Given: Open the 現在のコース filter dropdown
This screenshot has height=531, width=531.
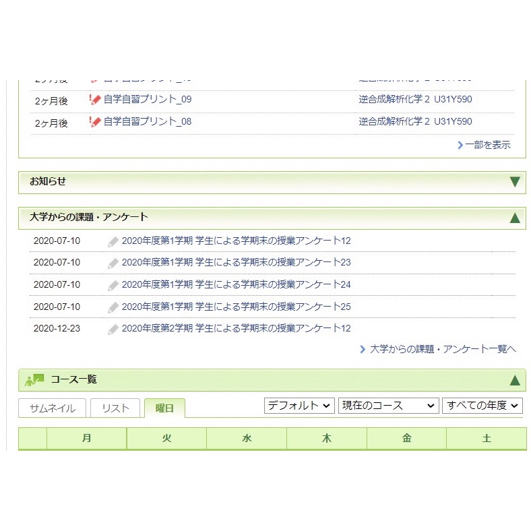Looking at the screenshot, I should click(388, 406).
